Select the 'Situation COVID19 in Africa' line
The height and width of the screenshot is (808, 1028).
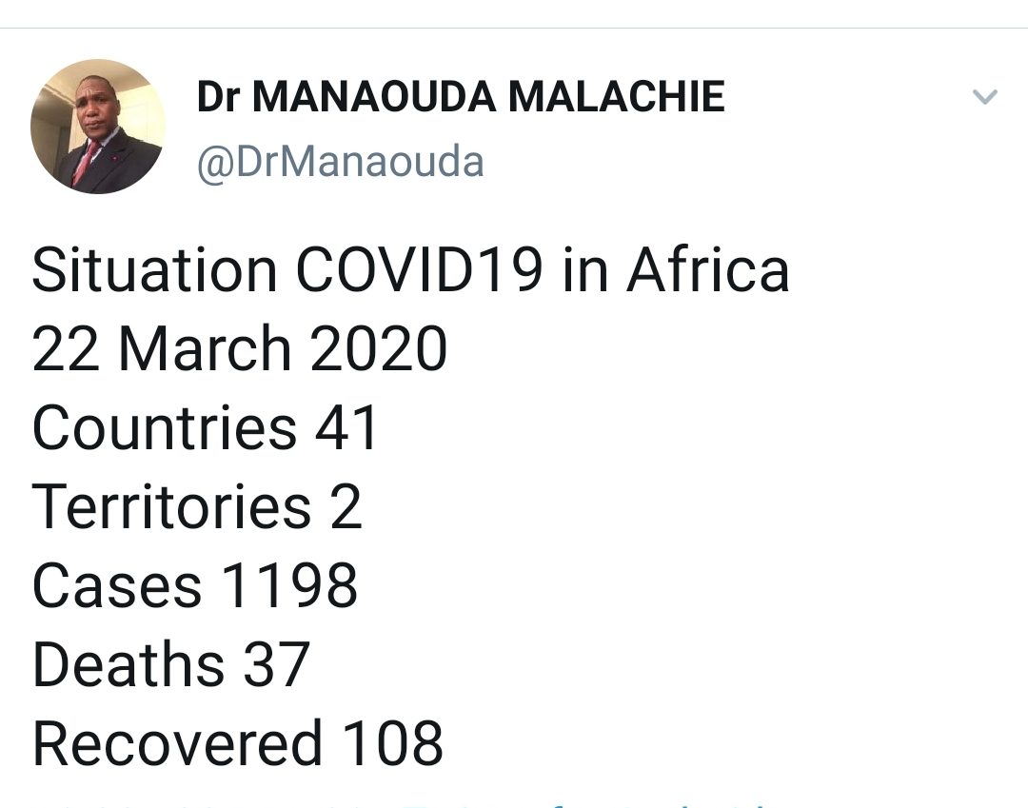(410, 270)
